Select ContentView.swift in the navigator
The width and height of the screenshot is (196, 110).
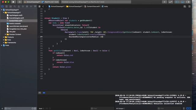click(16, 21)
